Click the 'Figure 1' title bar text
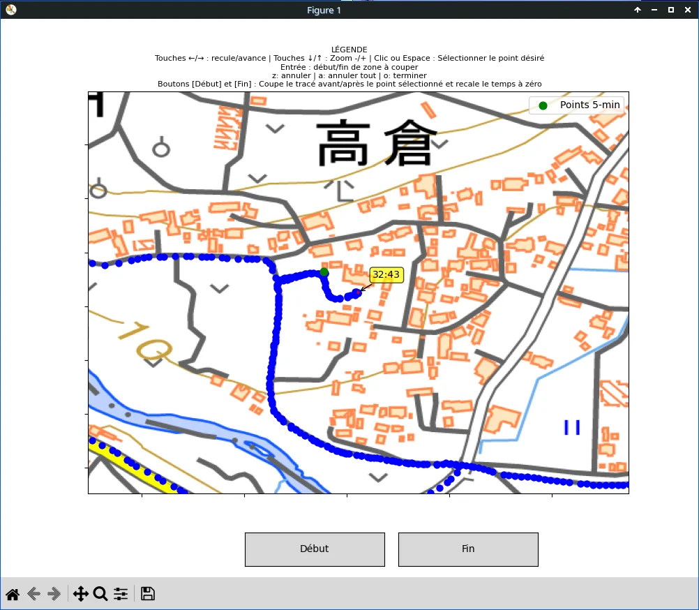This screenshot has height=610, width=699. pyautogui.click(x=324, y=10)
